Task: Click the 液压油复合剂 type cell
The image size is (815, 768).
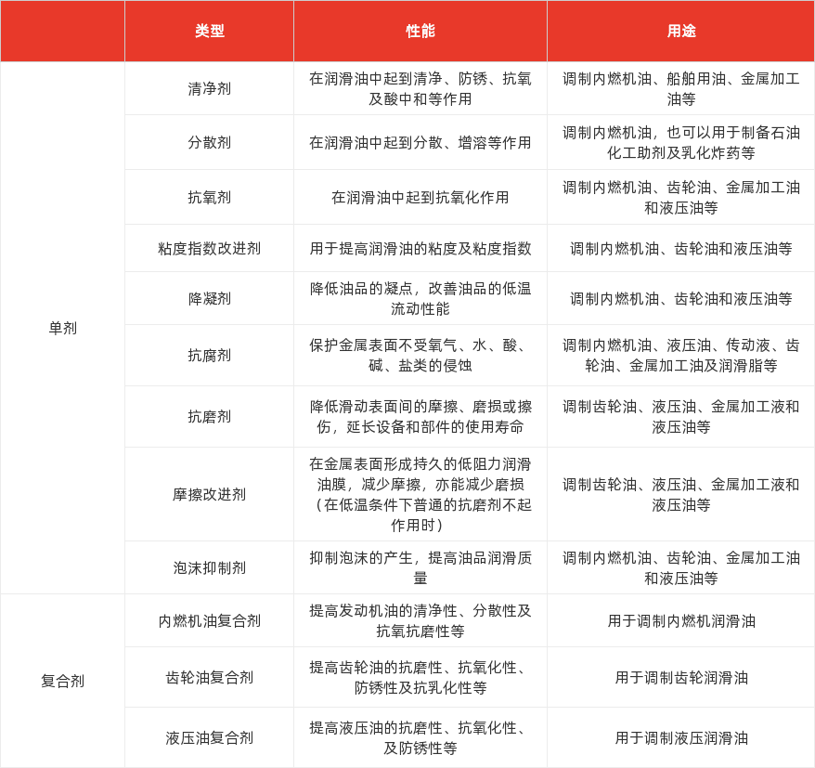Action: (210, 738)
